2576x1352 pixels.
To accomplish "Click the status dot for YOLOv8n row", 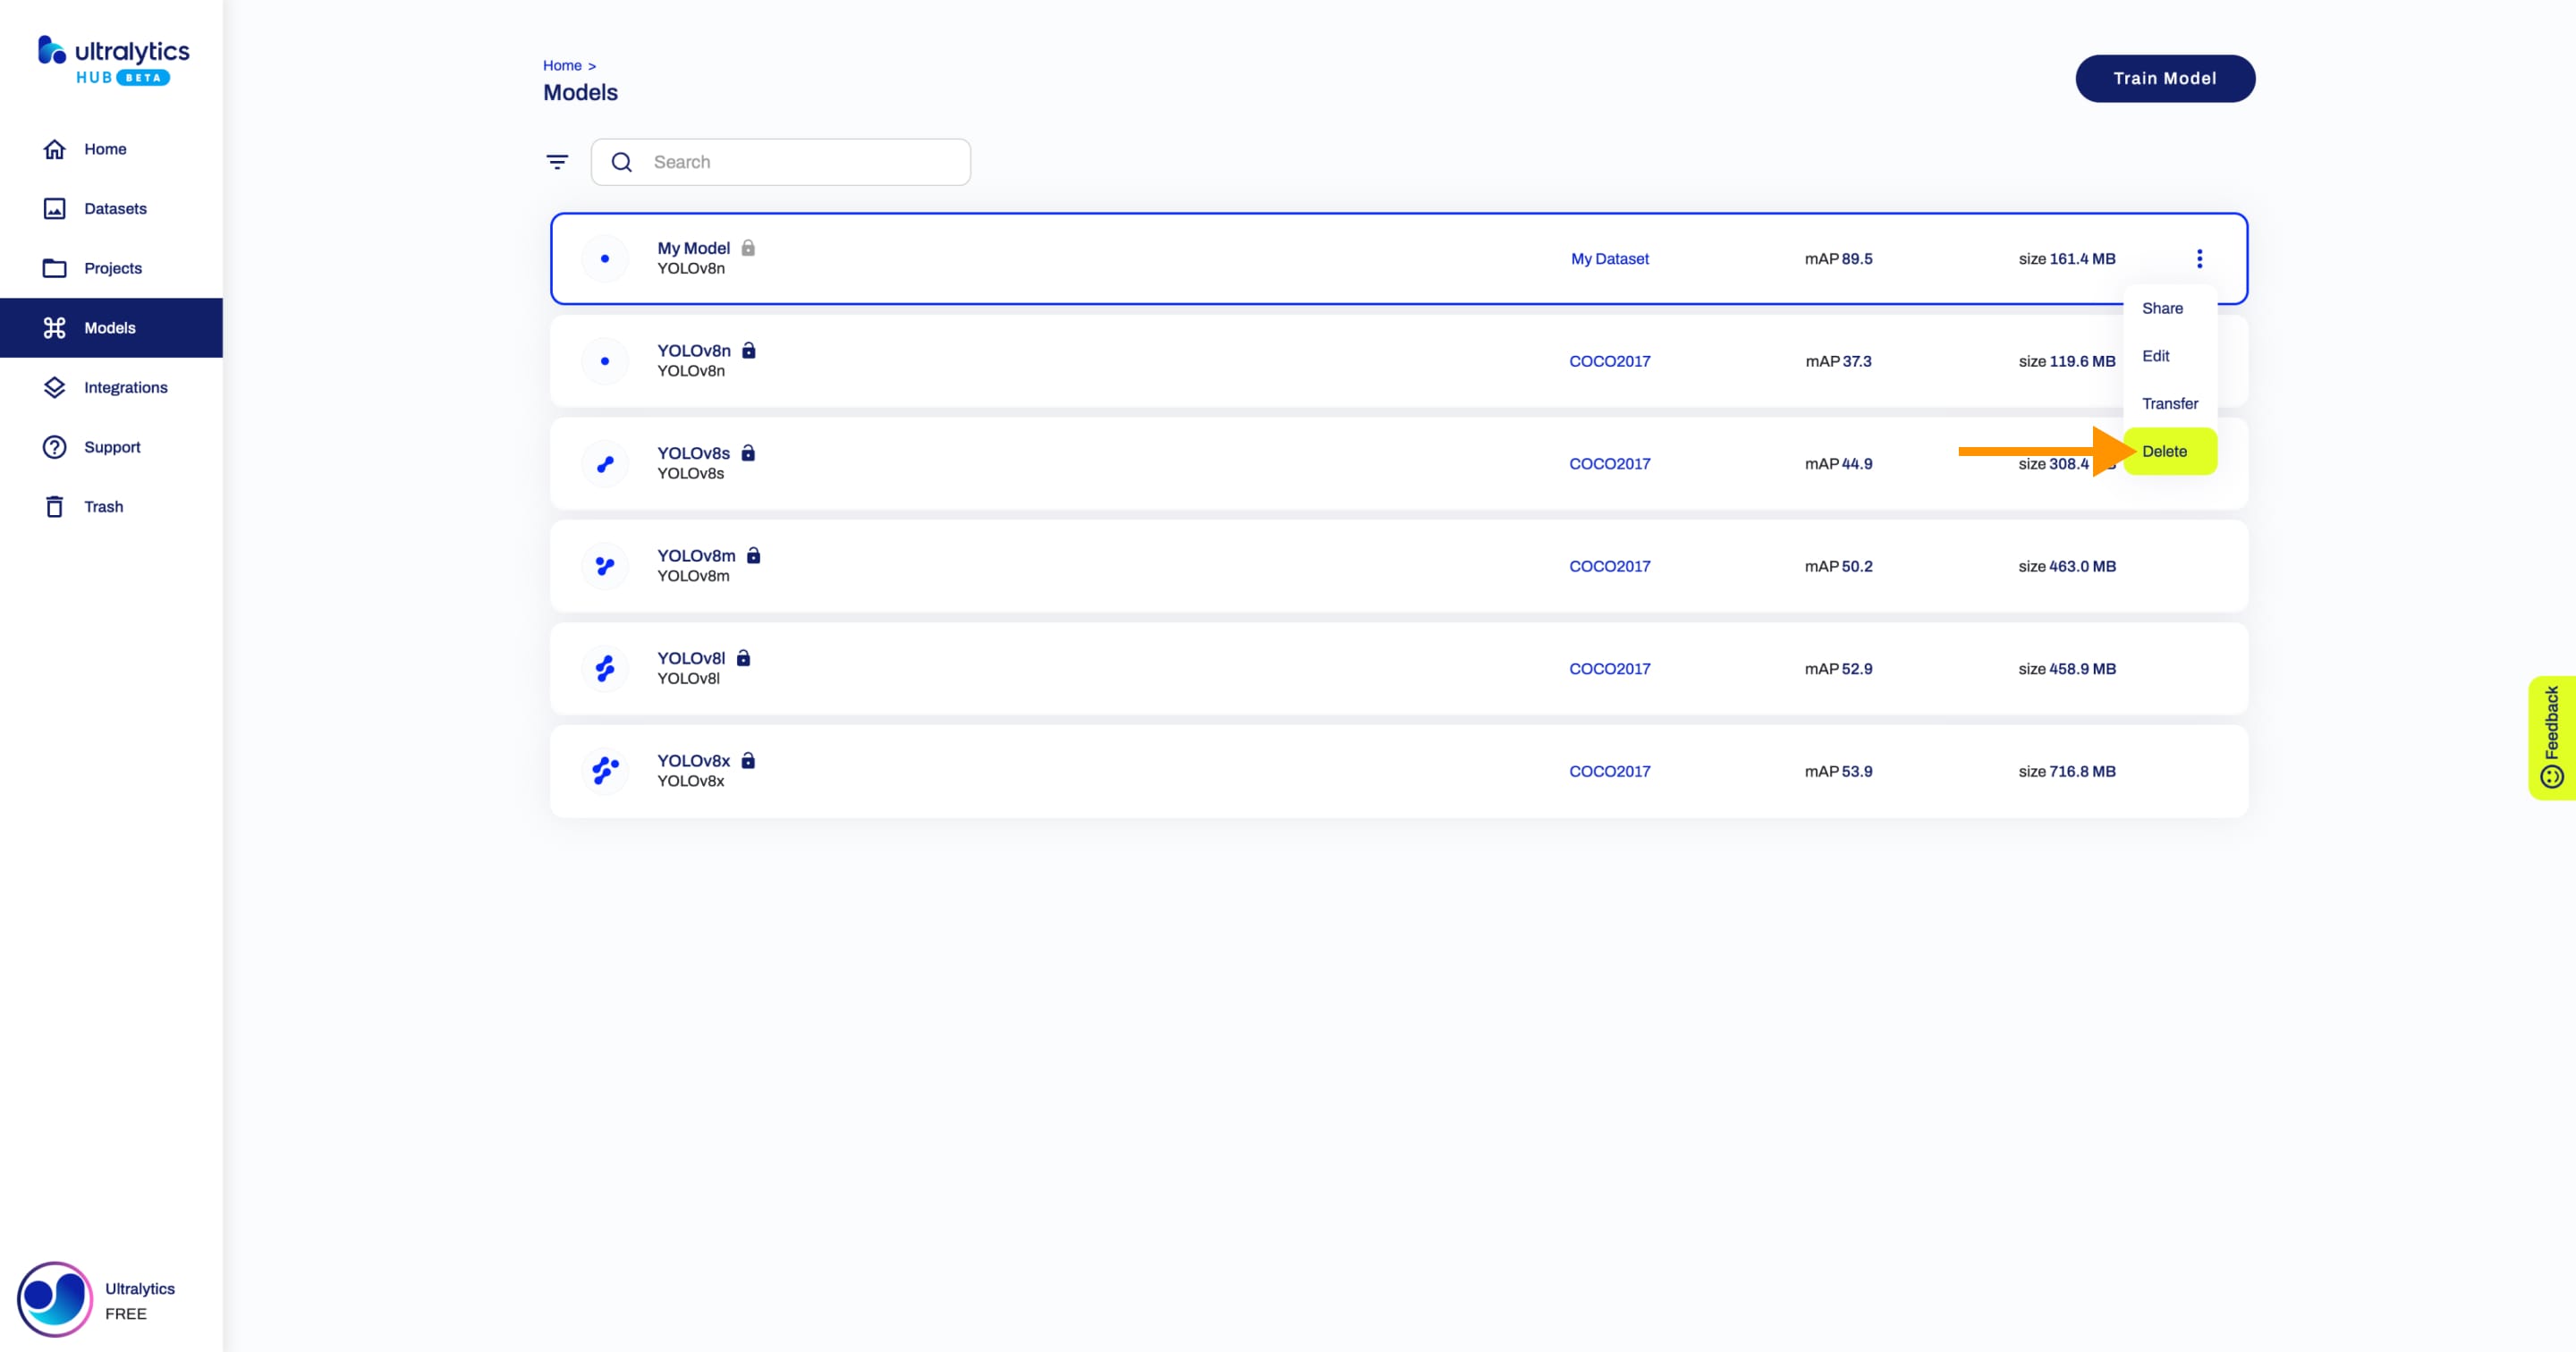I will click(603, 361).
